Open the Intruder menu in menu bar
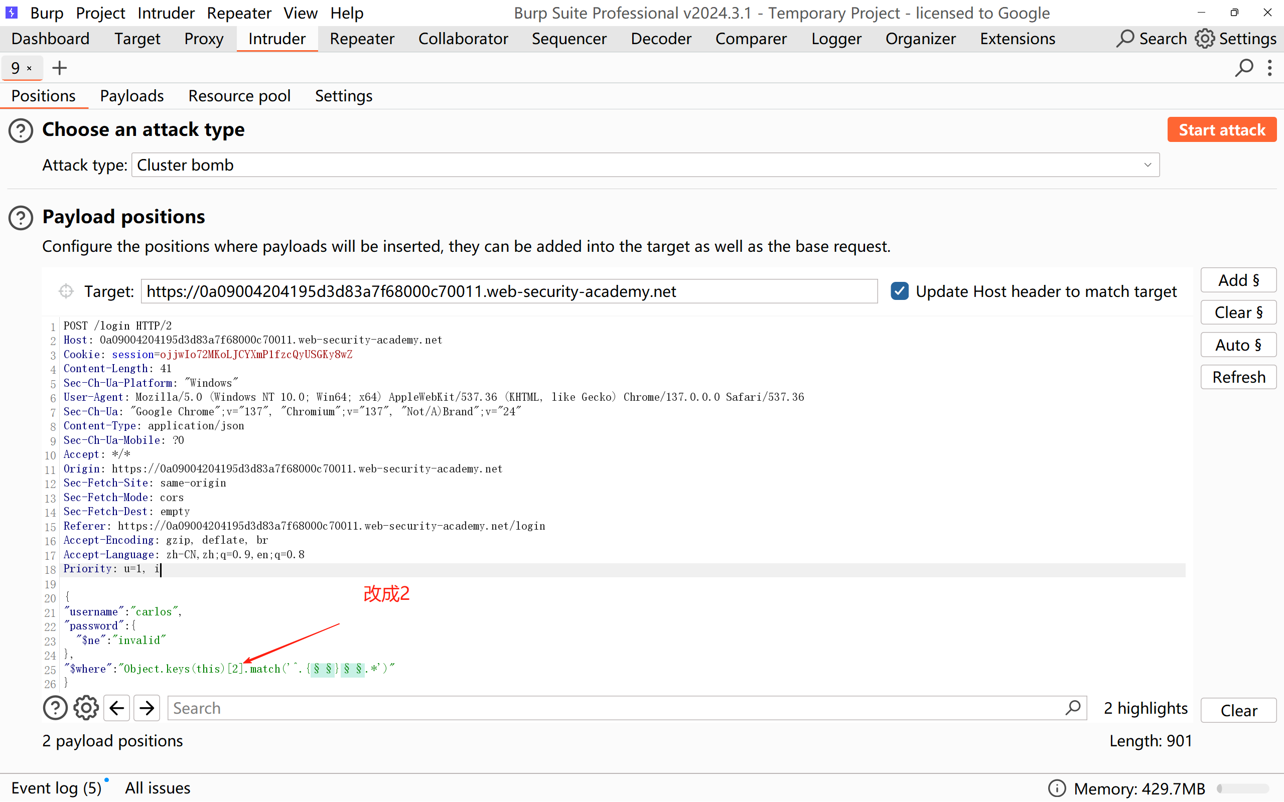 pos(166,13)
